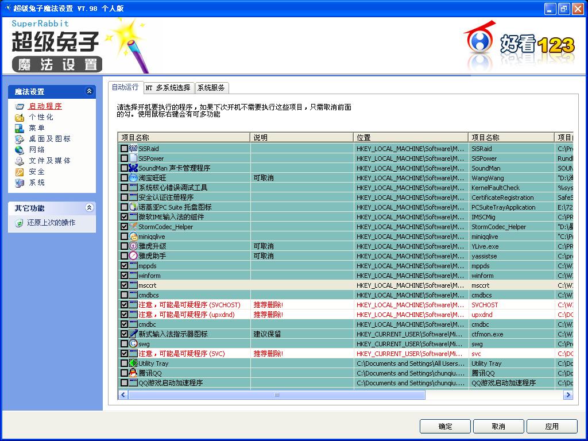Open the 文件及媒体 settings section
588x441 pixels.
coord(50,161)
